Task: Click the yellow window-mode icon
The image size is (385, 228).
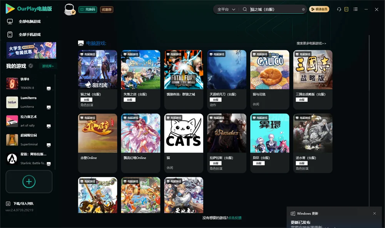Action: click(346, 9)
